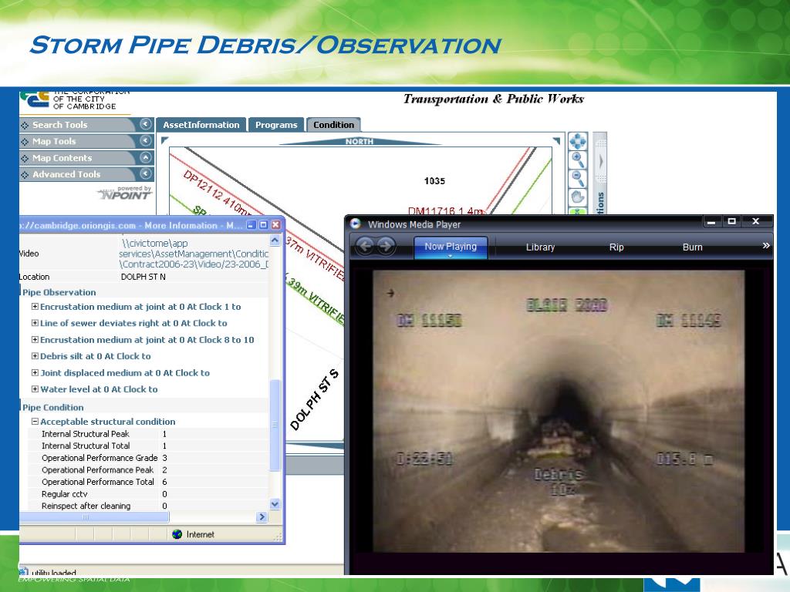
Task: Click the DOLPH ST S map label
Action: pos(315,400)
